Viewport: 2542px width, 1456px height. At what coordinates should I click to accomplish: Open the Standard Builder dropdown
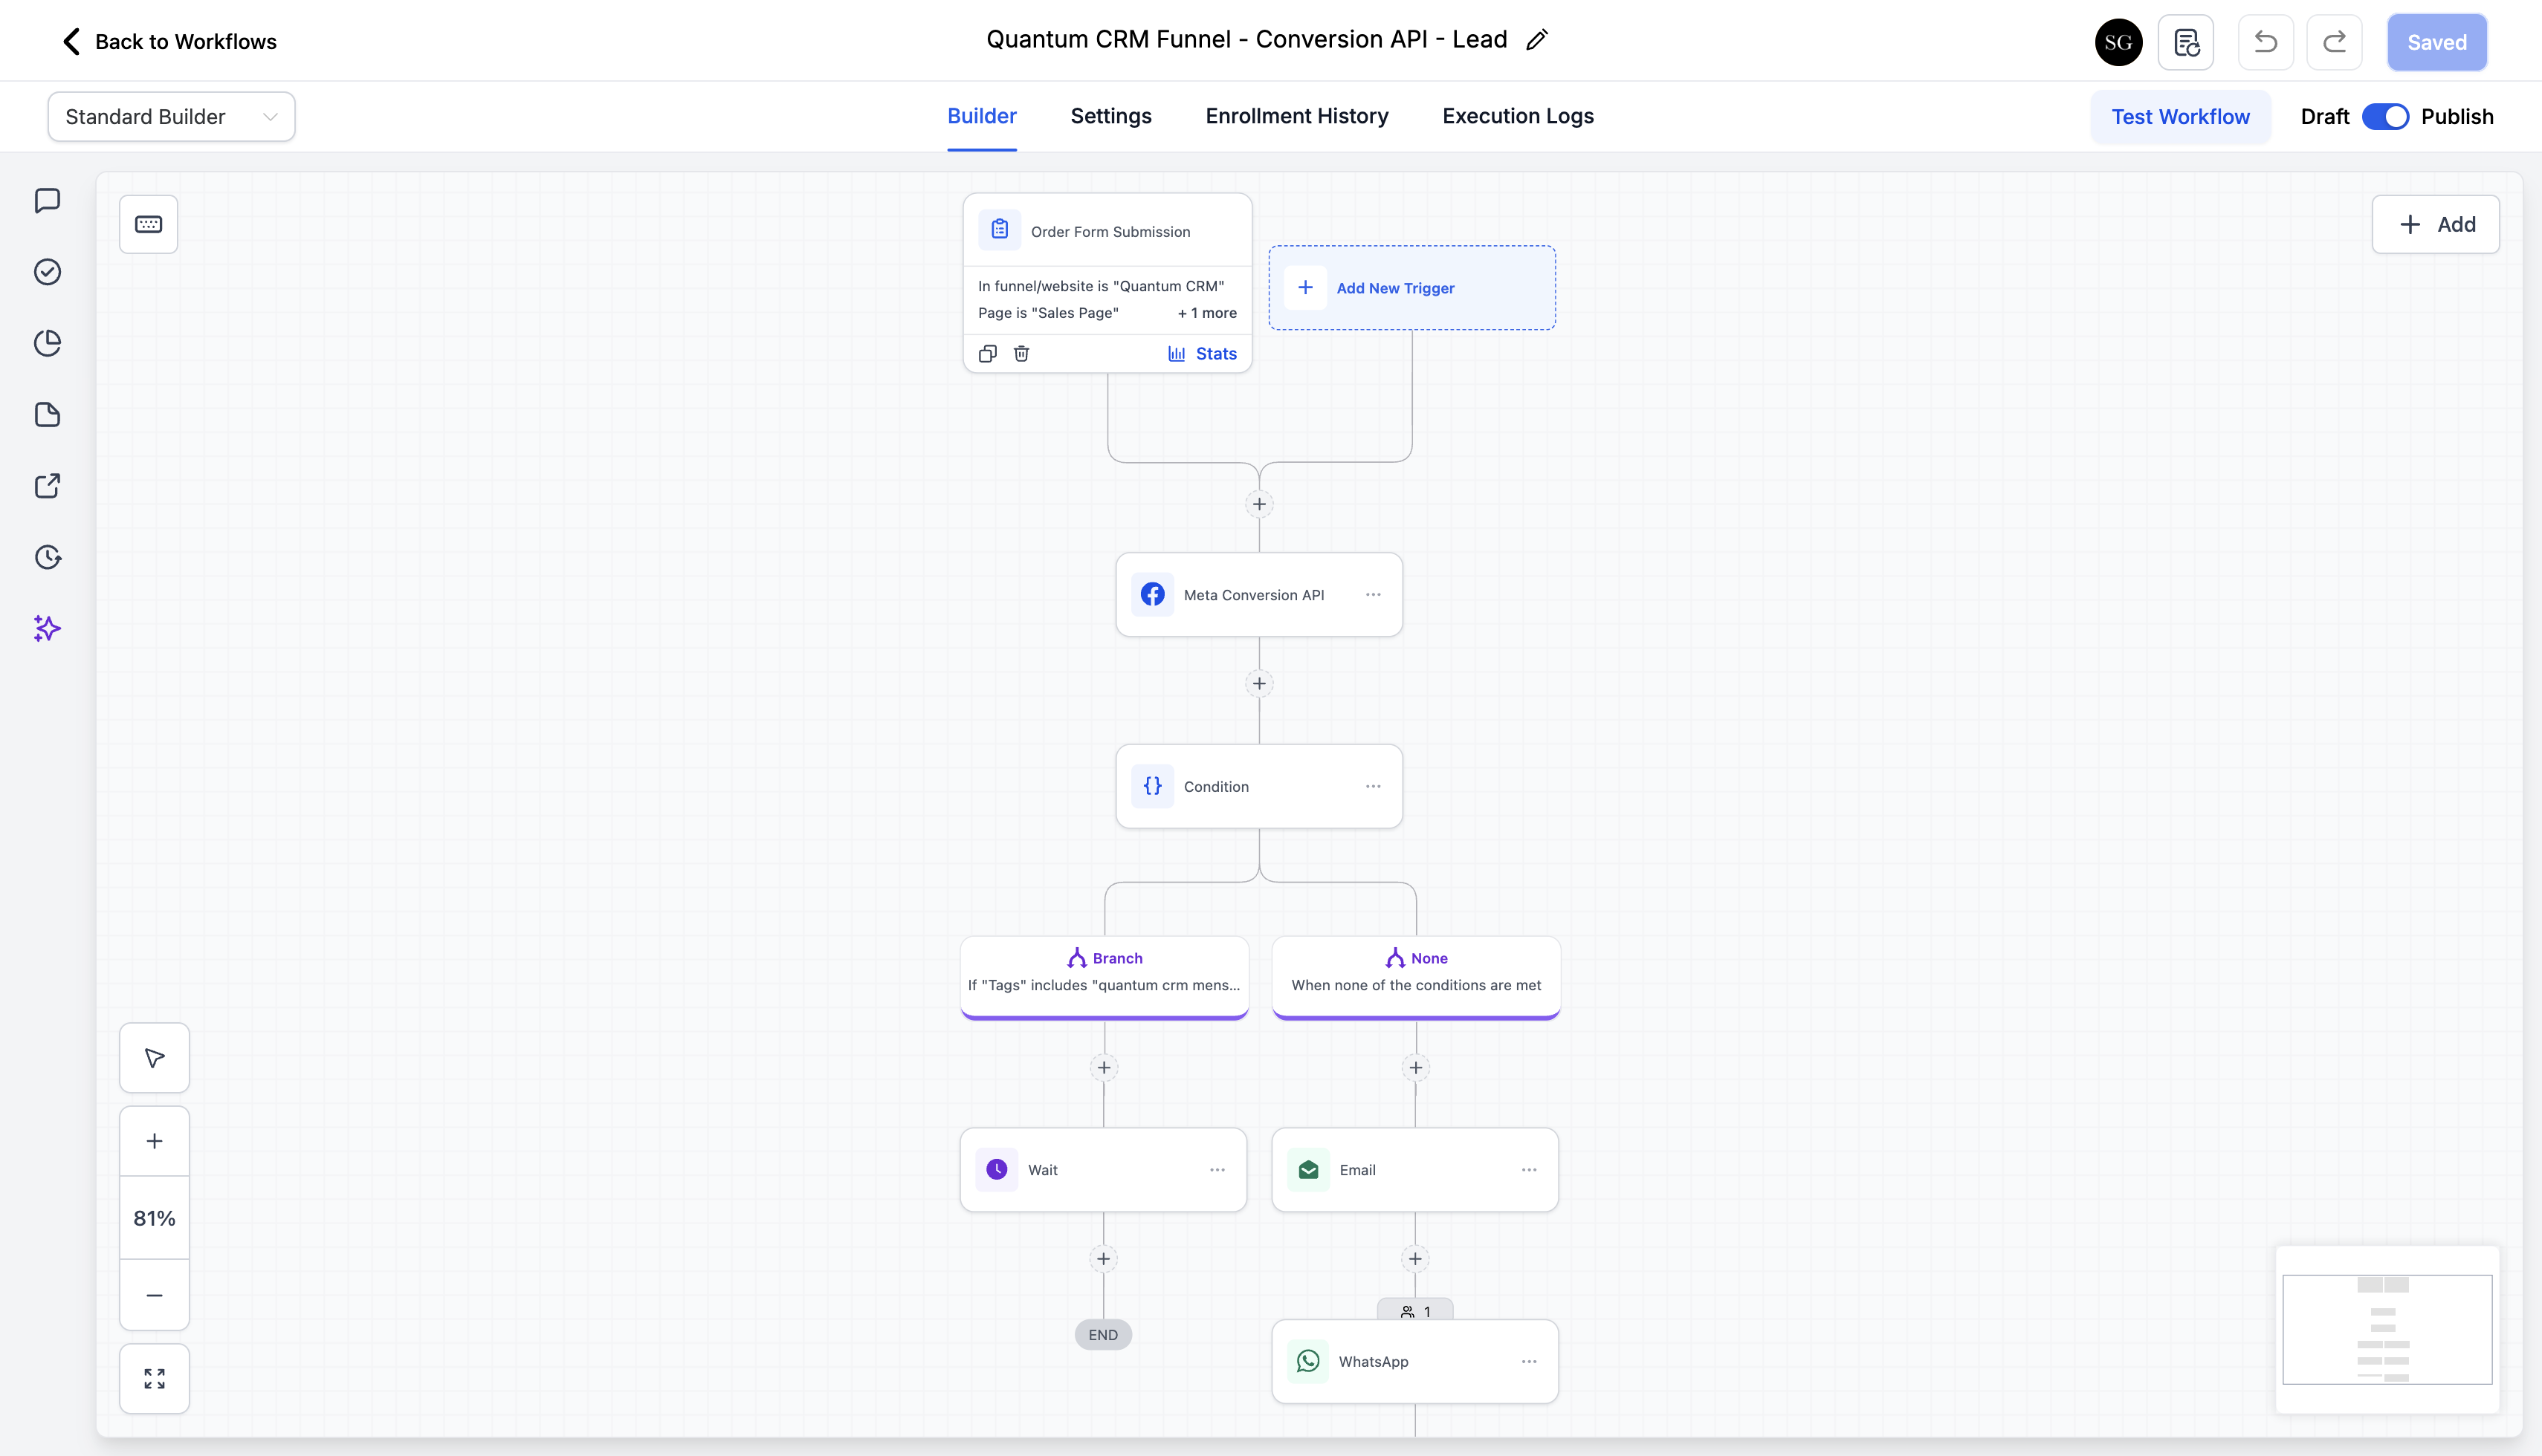tap(171, 117)
